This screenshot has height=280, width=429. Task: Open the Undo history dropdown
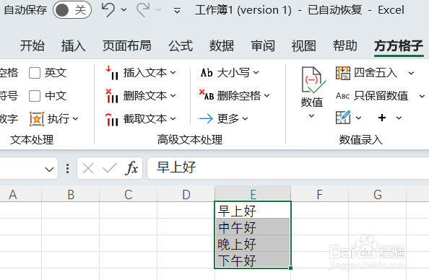(123, 10)
